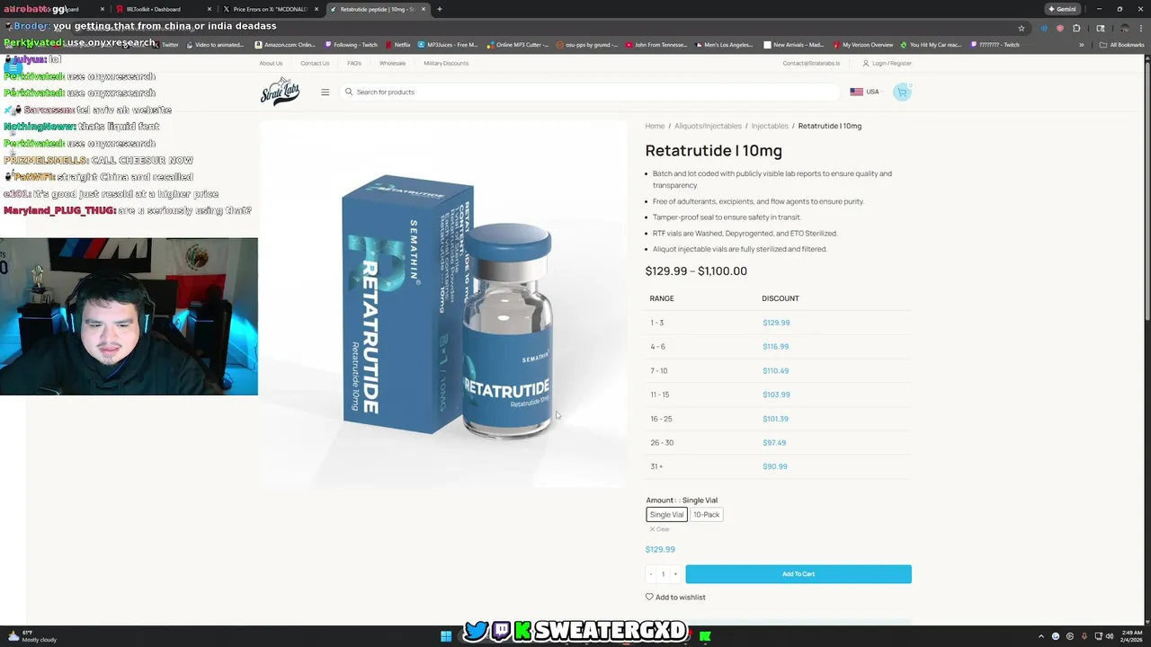
Task: Increase quantity with the plus button
Action: 675,574
